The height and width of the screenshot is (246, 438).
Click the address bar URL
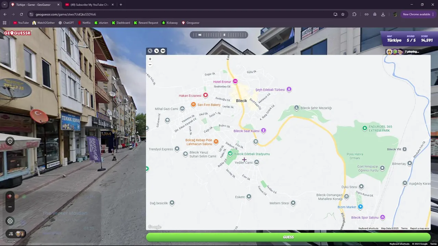pyautogui.click(x=66, y=14)
